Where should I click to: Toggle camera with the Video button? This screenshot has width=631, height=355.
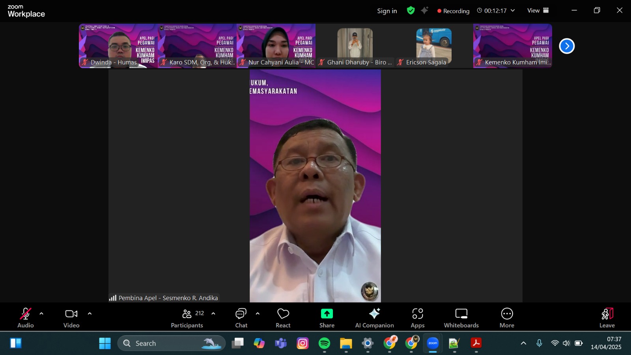coord(71,318)
